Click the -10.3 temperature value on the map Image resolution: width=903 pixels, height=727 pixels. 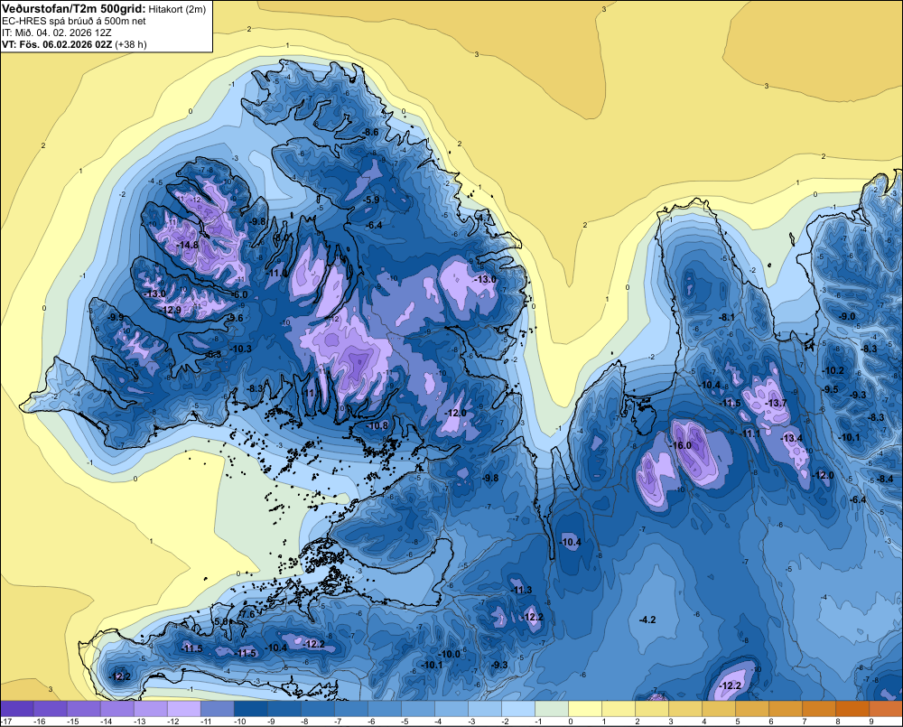click(241, 350)
